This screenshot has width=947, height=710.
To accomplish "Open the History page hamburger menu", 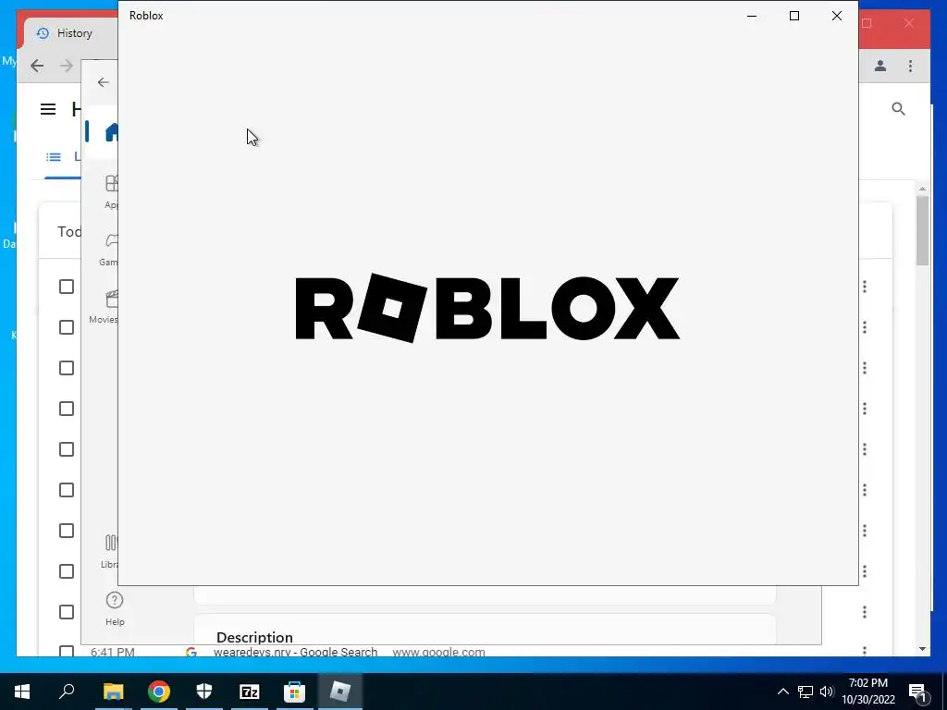I will (x=48, y=109).
